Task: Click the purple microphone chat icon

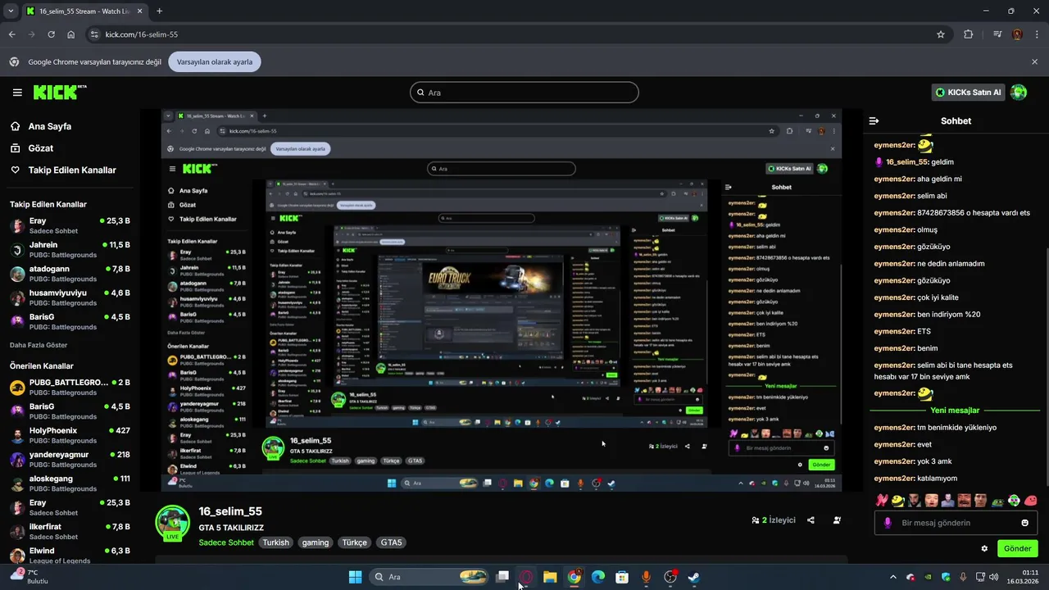Action: click(x=888, y=523)
